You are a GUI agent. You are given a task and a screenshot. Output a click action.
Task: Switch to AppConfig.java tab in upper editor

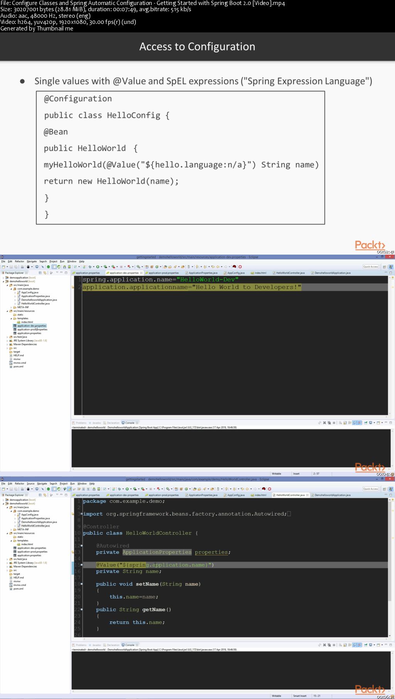(234, 273)
